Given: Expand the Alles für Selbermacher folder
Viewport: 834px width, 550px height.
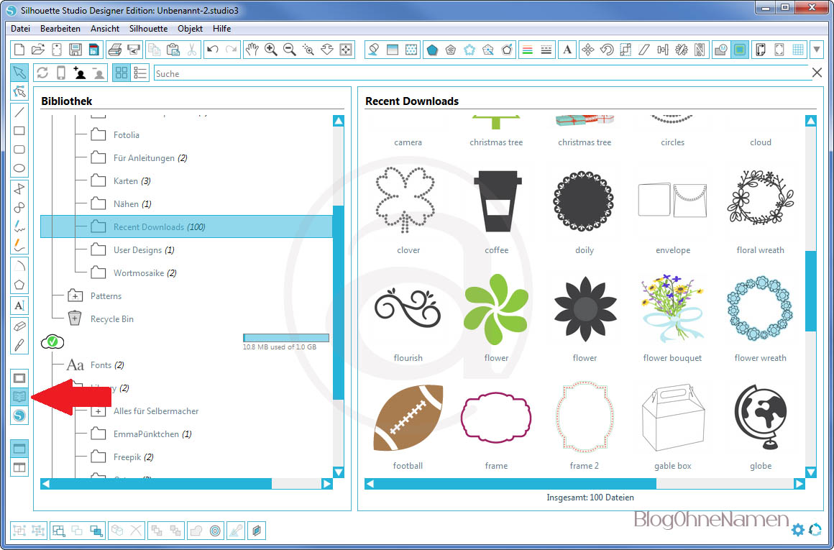Looking at the screenshot, I should click(x=98, y=411).
